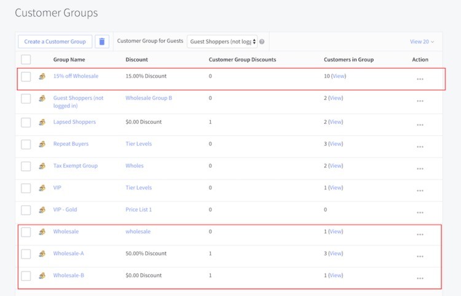Open the Price List 1 discount link
This screenshot has width=461, height=296.
point(138,210)
